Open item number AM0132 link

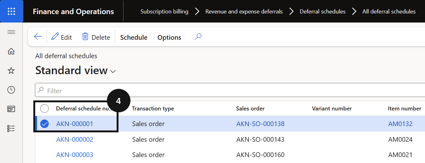coord(400,124)
